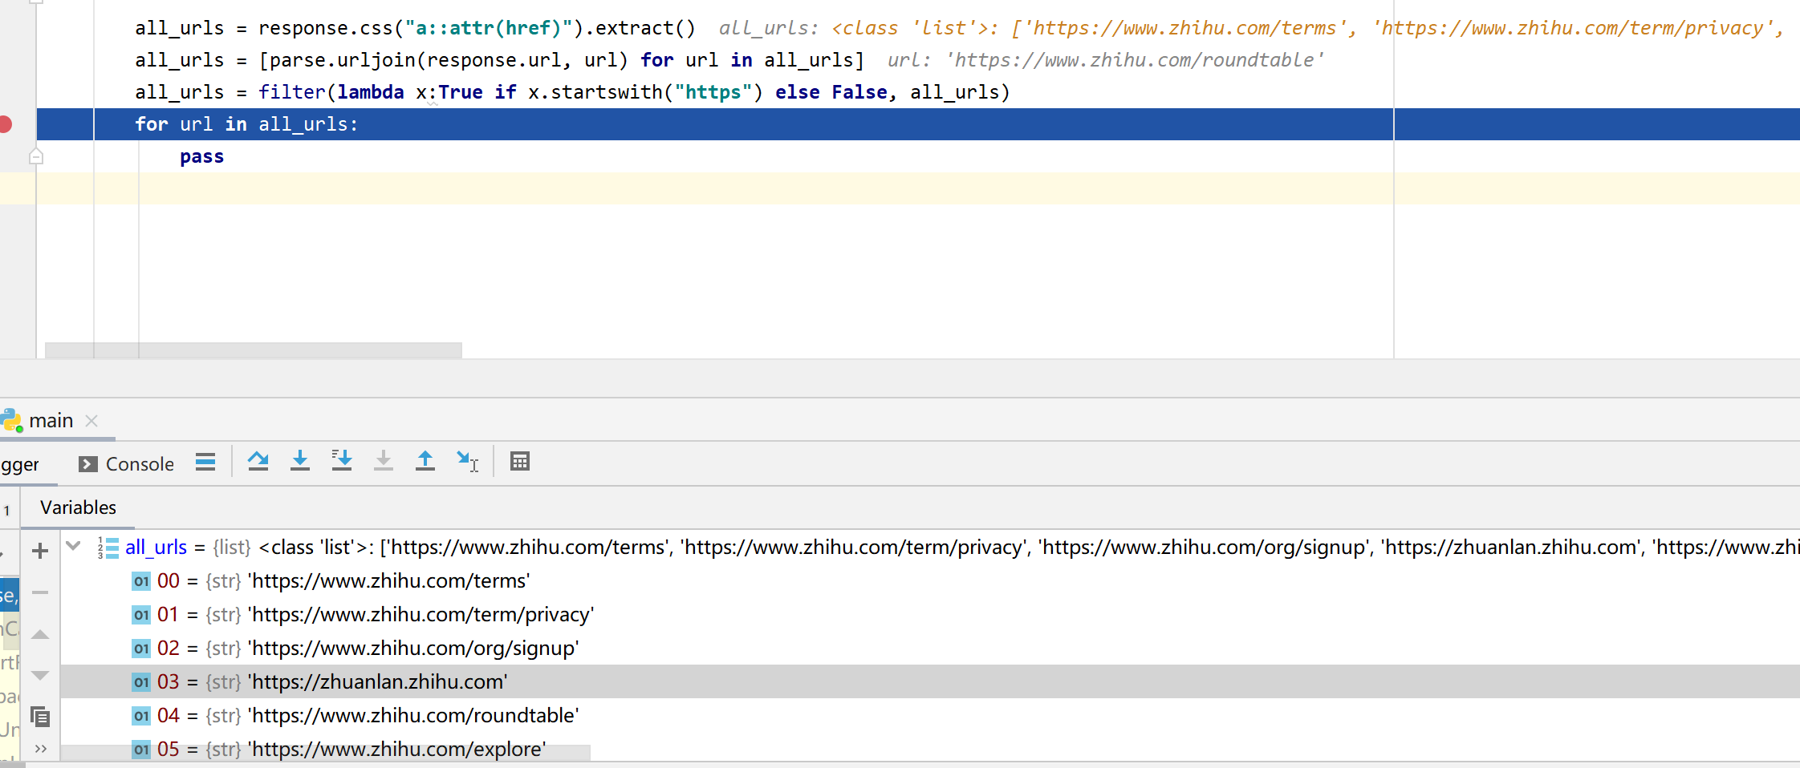Click the Step Over debugger icon
The height and width of the screenshot is (768, 1800).
[258, 461]
